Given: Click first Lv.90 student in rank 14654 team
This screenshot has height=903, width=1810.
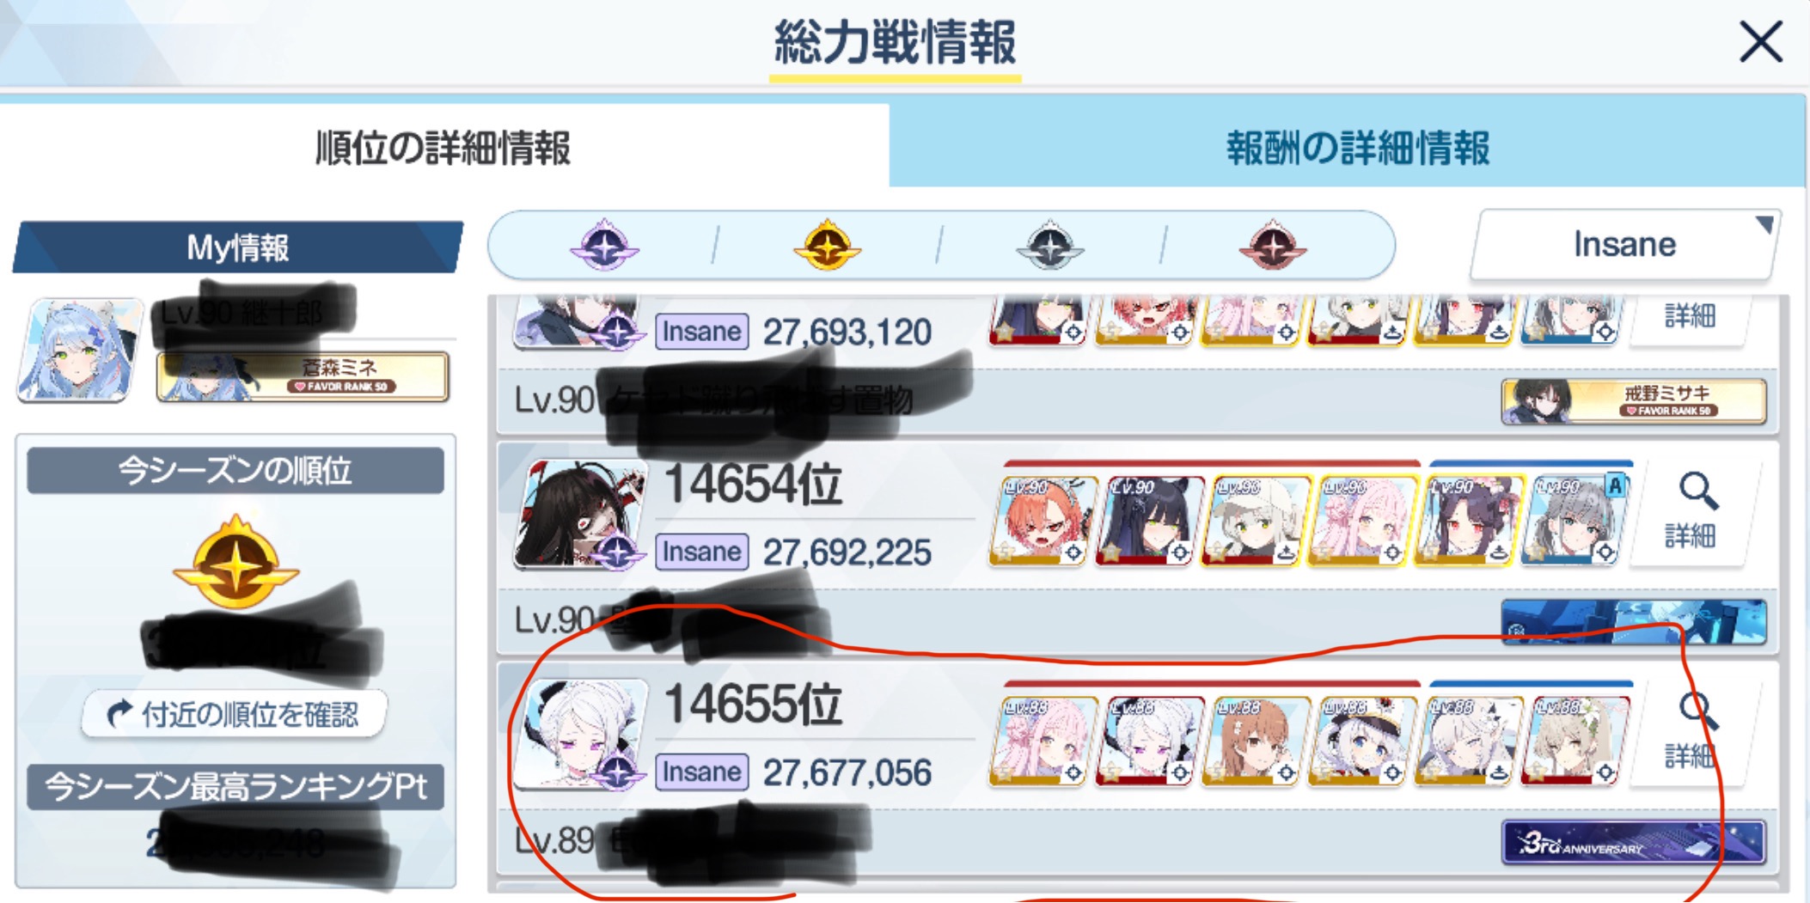Looking at the screenshot, I should [x=1043, y=522].
